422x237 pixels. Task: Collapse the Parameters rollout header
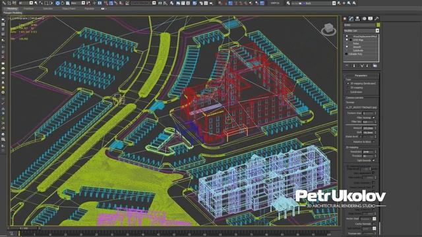click(x=361, y=76)
